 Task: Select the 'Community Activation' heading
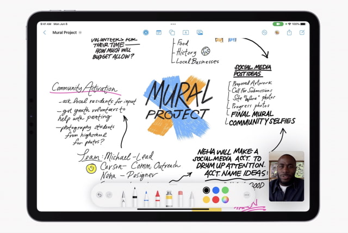click(85, 87)
